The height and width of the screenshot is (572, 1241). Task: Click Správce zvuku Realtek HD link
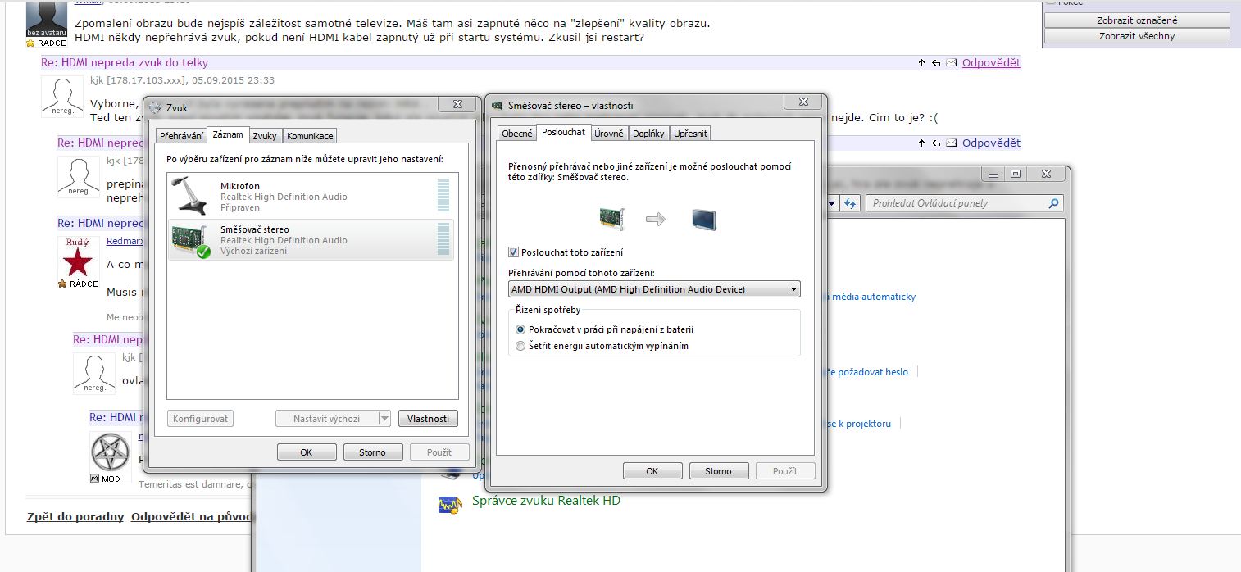[x=546, y=500]
